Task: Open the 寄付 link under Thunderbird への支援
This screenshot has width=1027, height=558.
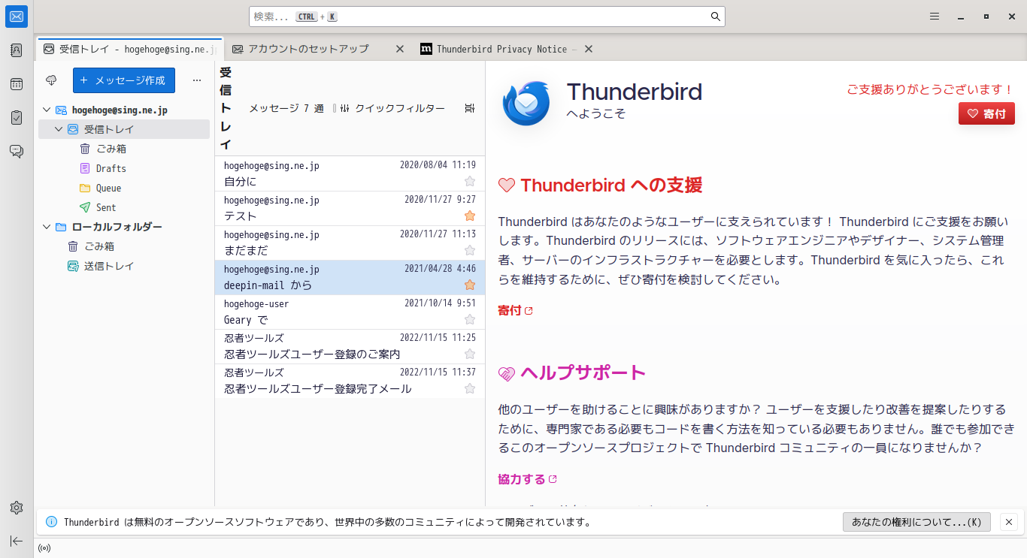Action: (x=515, y=310)
